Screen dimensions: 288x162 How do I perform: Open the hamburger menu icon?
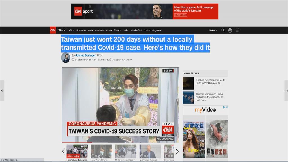coord(237,30)
